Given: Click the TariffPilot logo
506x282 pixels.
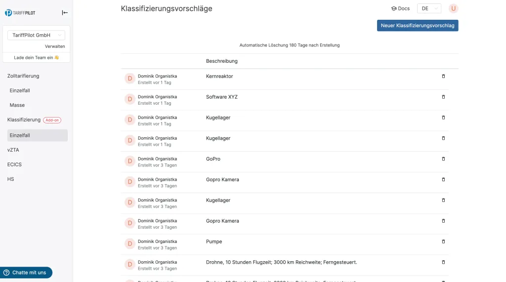Looking at the screenshot, I should [x=20, y=13].
